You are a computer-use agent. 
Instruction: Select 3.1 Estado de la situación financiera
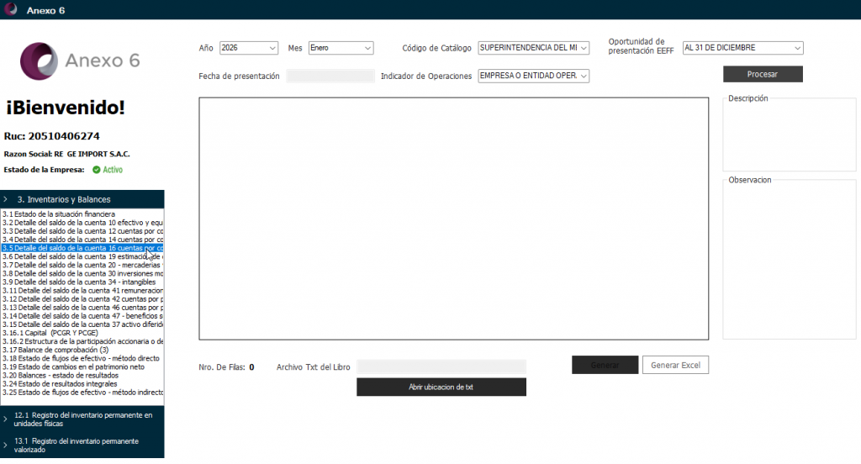(82, 214)
